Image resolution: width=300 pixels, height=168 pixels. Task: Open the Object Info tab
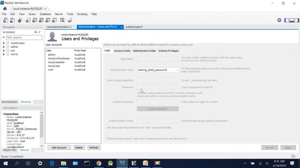tap(9, 150)
